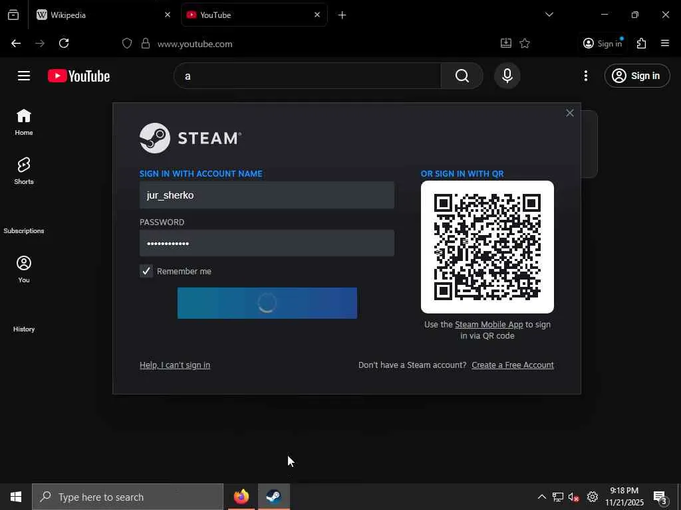Screen dimensions: 681x510
Task: Open the list all tabs dropdown
Action: (549, 15)
